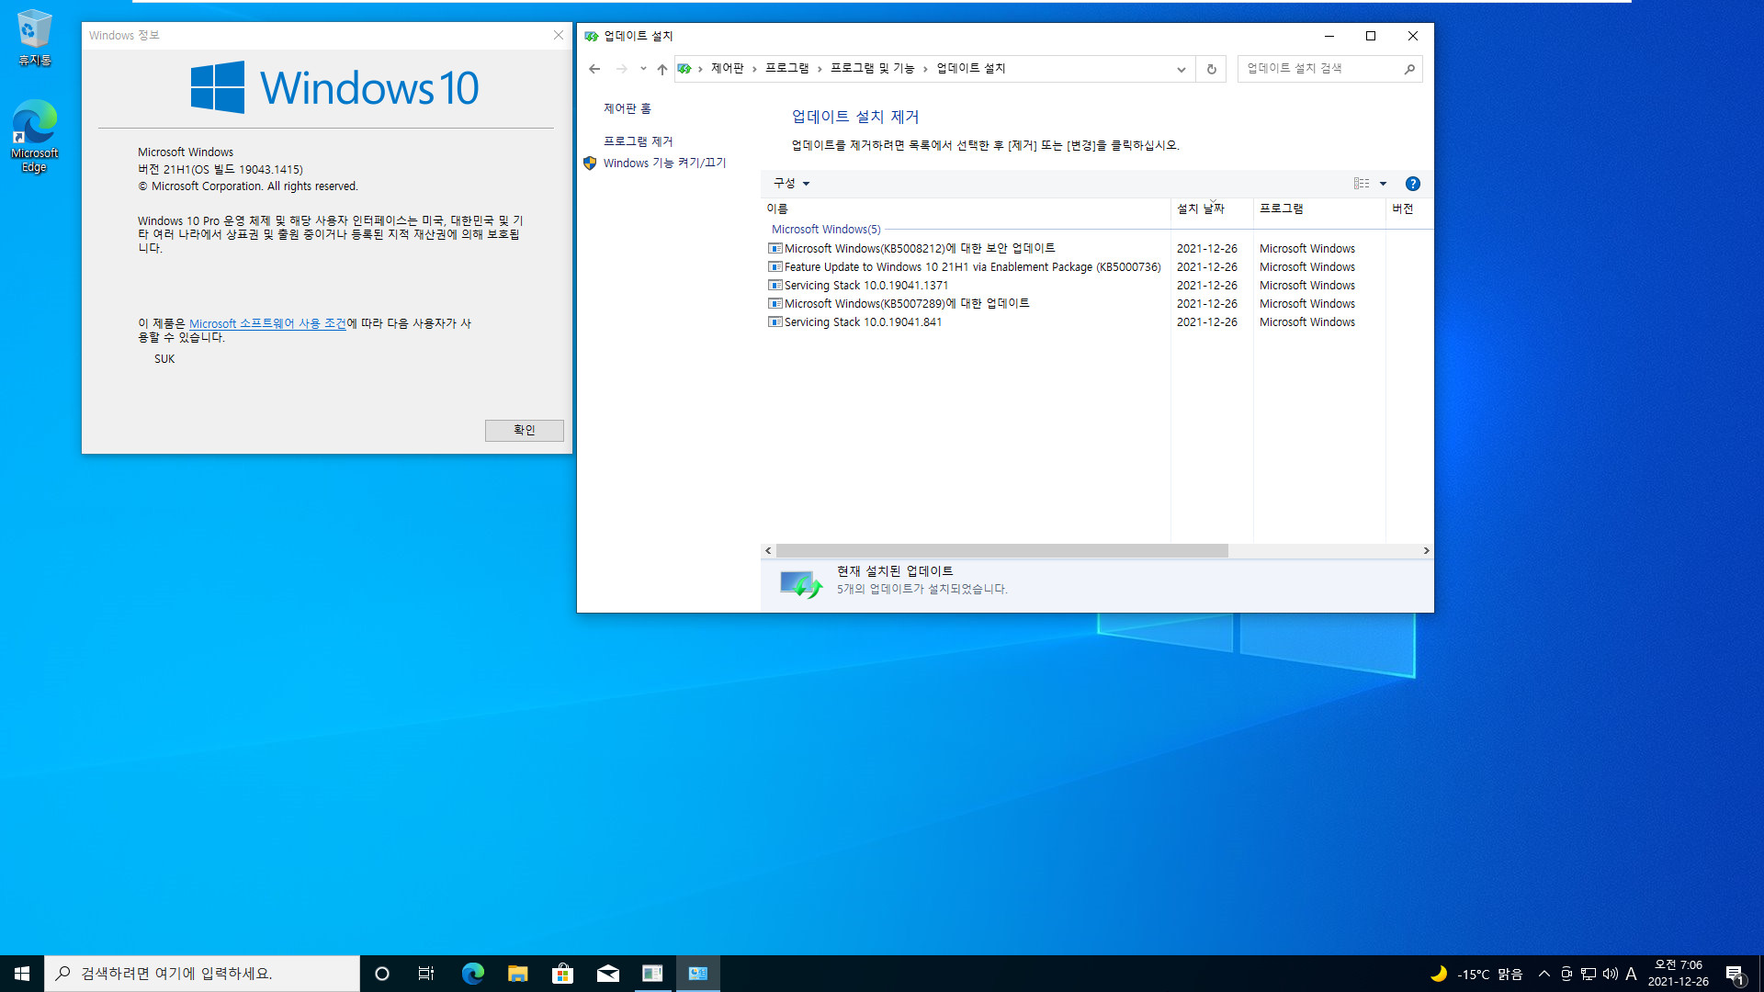Click the 업데이트 설치 breadcrumb item
The height and width of the screenshot is (992, 1764).
click(970, 69)
